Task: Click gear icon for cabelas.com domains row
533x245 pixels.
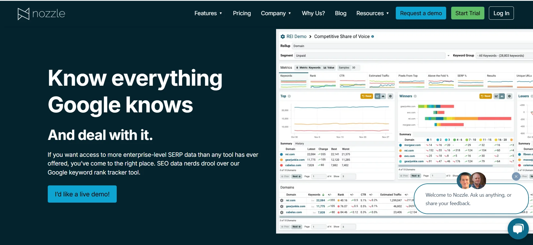Action: tap(282, 212)
